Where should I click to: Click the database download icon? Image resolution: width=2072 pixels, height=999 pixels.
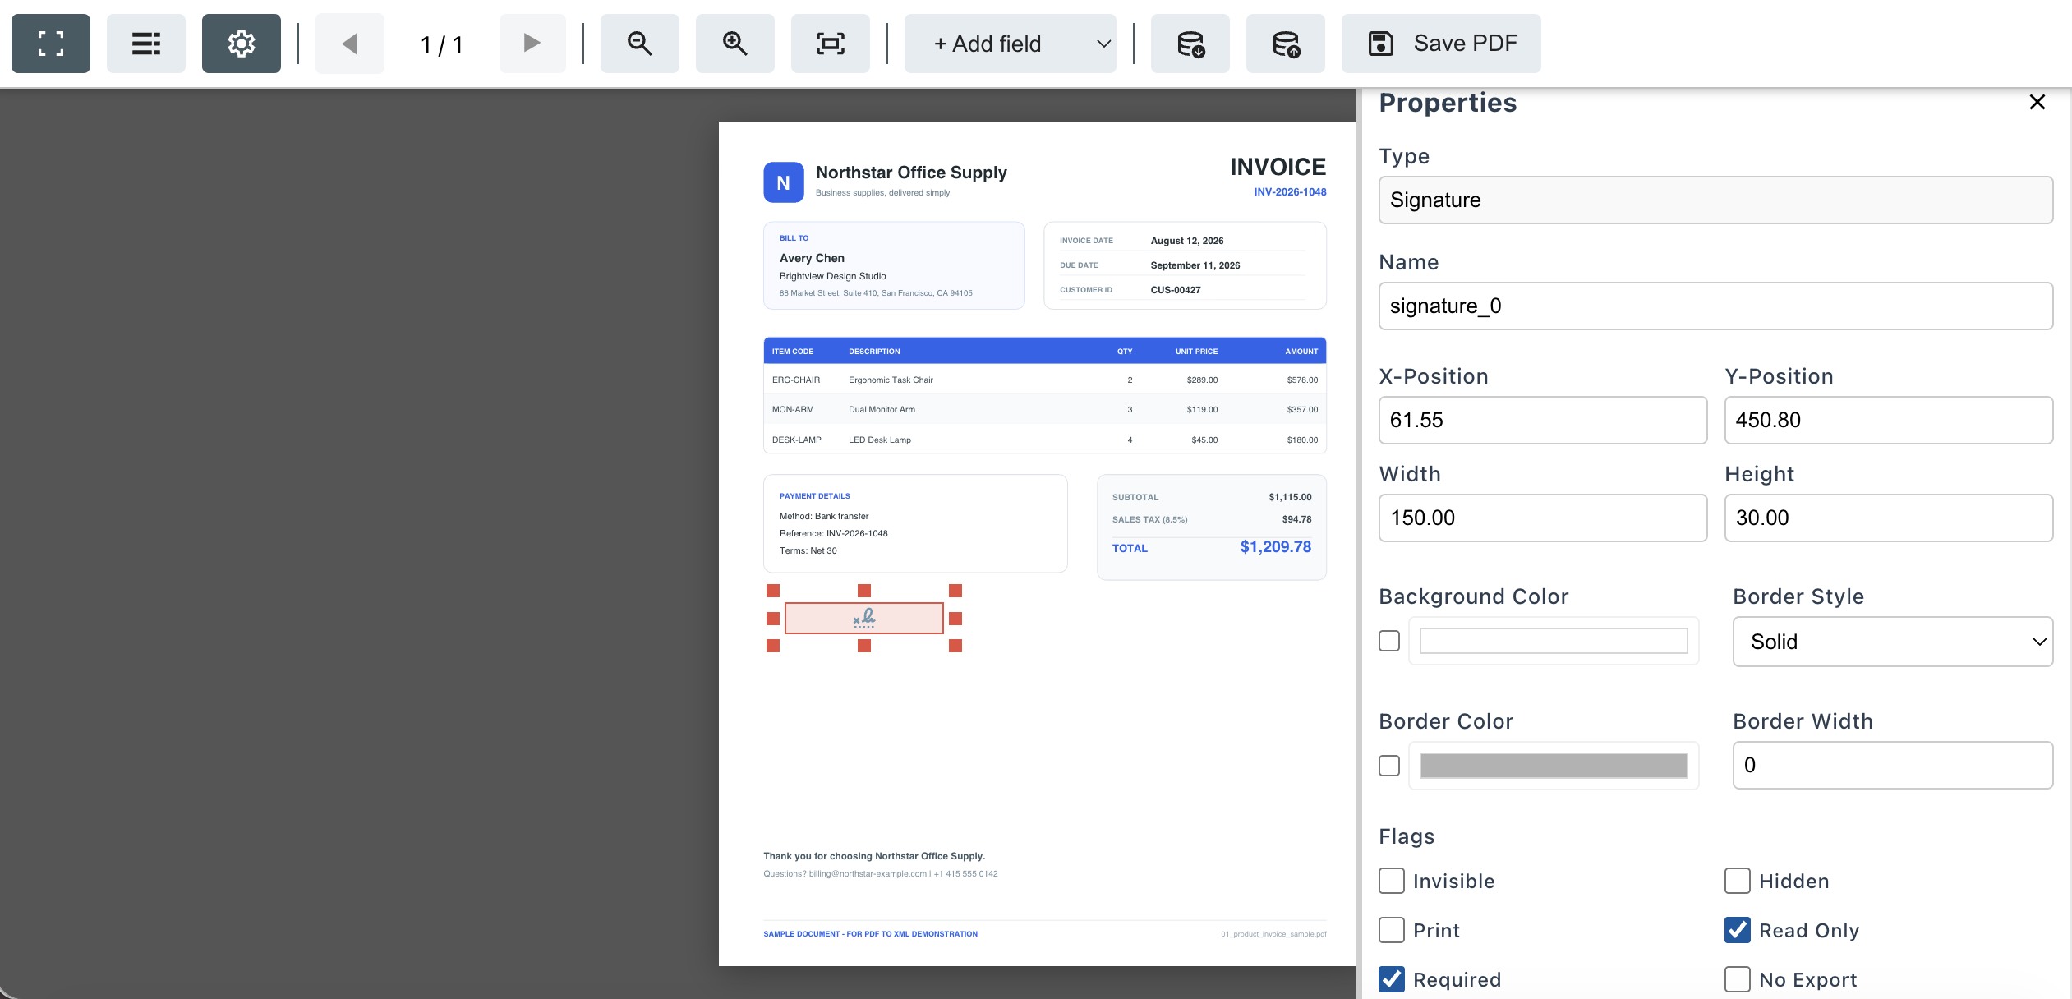[x=1190, y=44]
